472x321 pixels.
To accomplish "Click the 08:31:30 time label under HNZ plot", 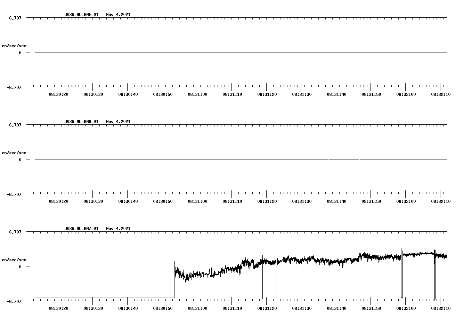I will (302, 308).
